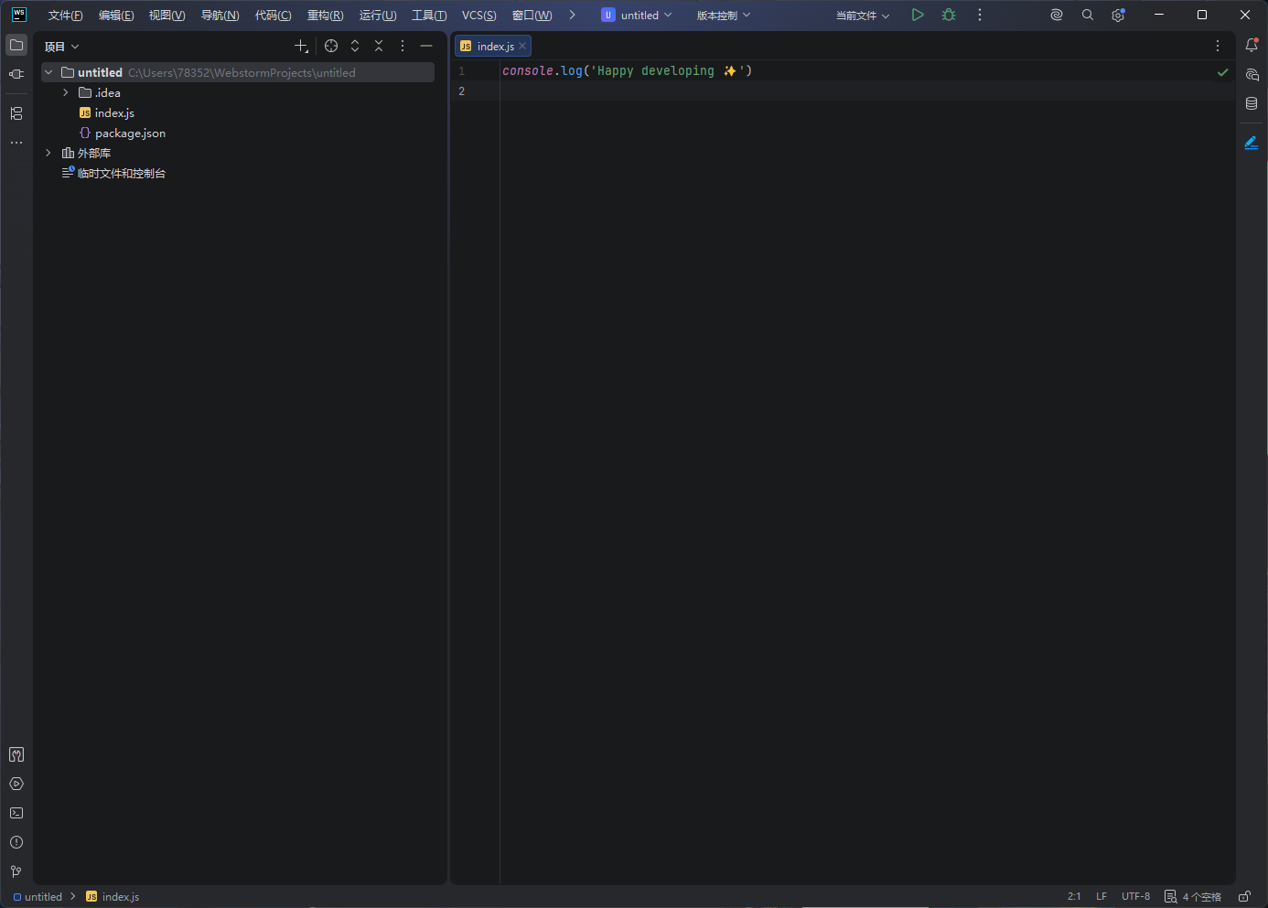
Task: Open the 代码(C) menu
Action: (x=274, y=15)
